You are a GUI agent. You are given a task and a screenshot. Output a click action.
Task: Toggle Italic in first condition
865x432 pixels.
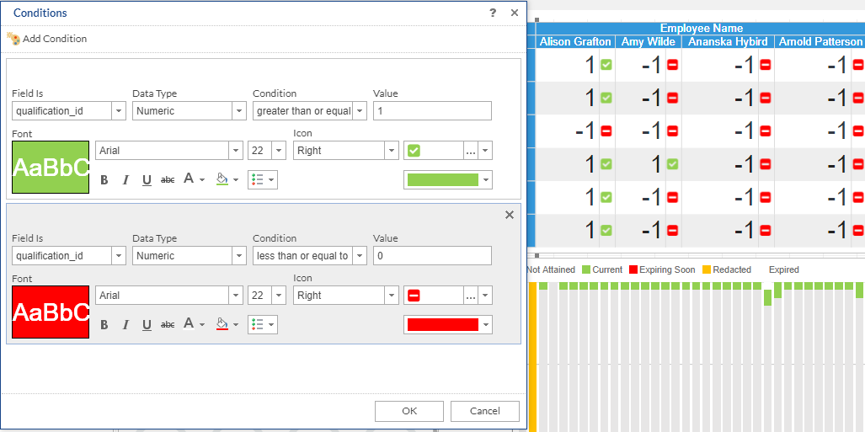coord(125,180)
